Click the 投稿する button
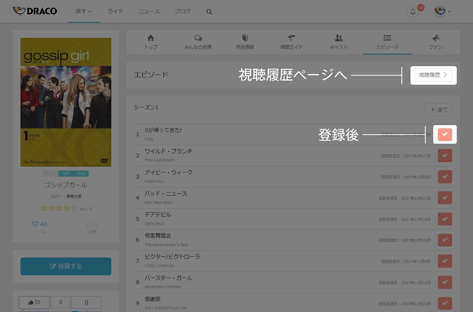 click(x=66, y=266)
